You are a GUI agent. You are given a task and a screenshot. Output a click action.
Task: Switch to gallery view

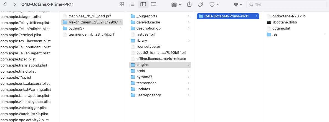pos(154,4)
